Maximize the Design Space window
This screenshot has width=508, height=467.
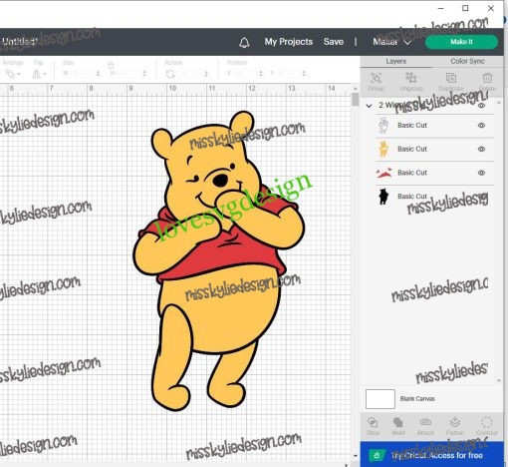click(x=465, y=8)
